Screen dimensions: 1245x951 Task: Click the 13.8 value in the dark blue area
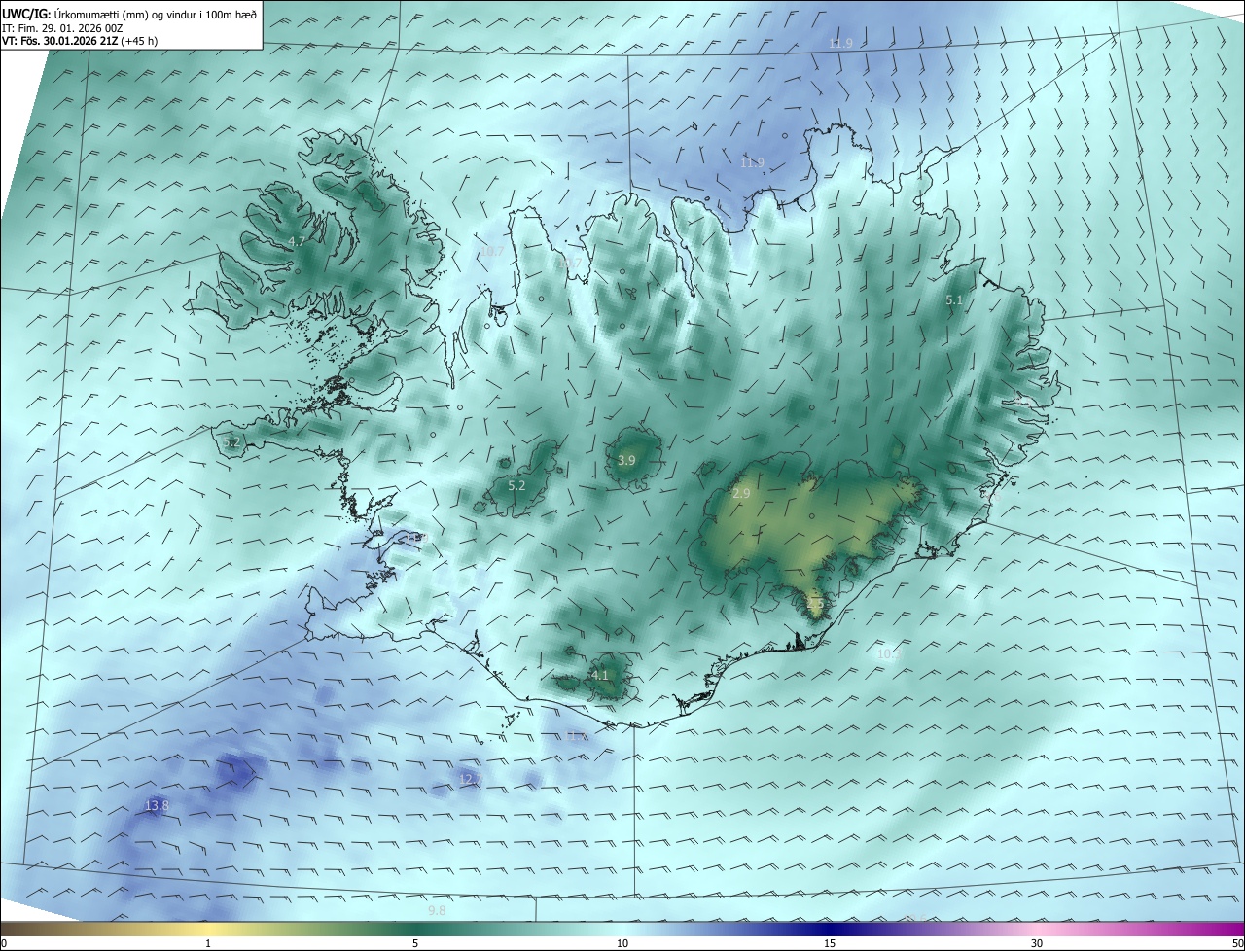click(157, 805)
